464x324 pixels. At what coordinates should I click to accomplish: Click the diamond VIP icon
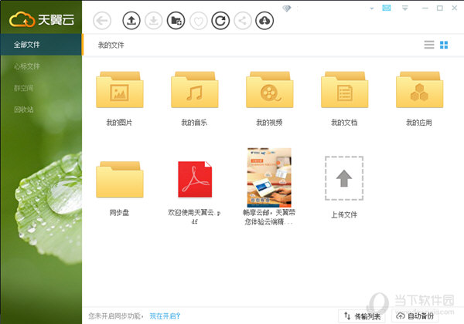point(286,8)
